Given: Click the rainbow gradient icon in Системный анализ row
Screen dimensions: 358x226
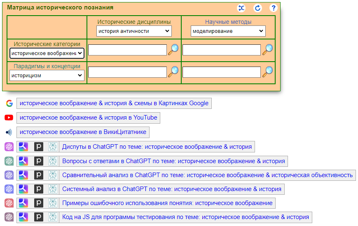Looking at the screenshot, I should click(23, 189).
